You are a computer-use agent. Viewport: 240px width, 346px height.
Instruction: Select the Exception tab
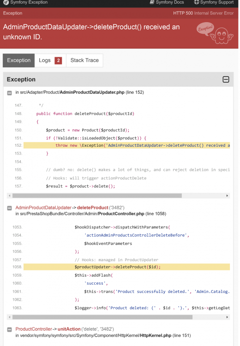click(x=19, y=60)
